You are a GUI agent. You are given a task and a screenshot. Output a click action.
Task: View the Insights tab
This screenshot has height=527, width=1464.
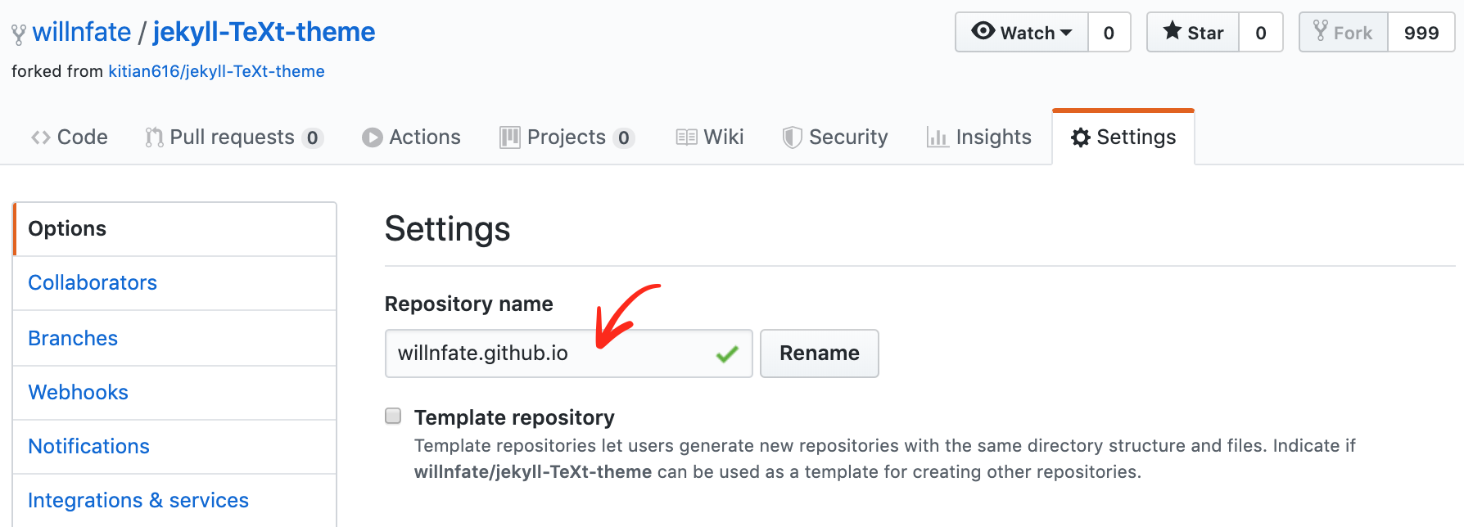(979, 137)
